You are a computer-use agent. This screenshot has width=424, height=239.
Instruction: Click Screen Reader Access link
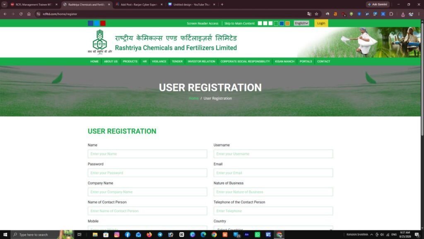click(x=202, y=23)
